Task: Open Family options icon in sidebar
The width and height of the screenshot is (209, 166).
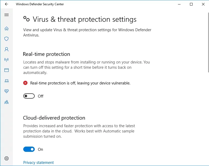Action: [x=7, y=102]
